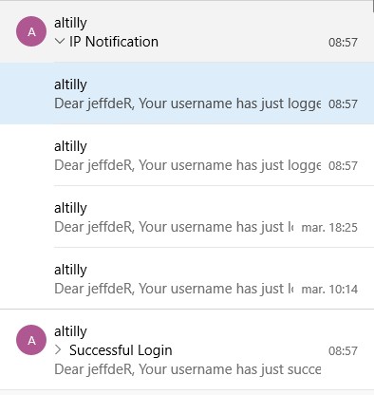Screen dimensions: 374x395
Task: Open the unhighlighted altilly message from 08:57
Action: click(x=187, y=155)
